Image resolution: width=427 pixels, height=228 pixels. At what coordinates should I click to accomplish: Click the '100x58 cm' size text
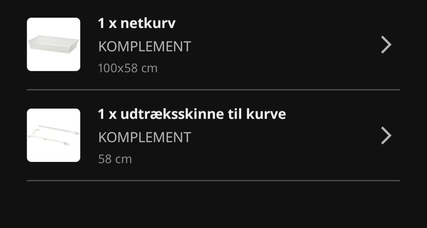coord(128,68)
